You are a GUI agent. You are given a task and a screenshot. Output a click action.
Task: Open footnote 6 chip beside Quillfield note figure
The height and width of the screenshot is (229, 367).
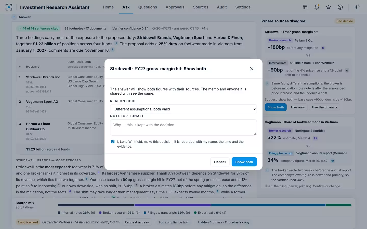coord(347,70)
